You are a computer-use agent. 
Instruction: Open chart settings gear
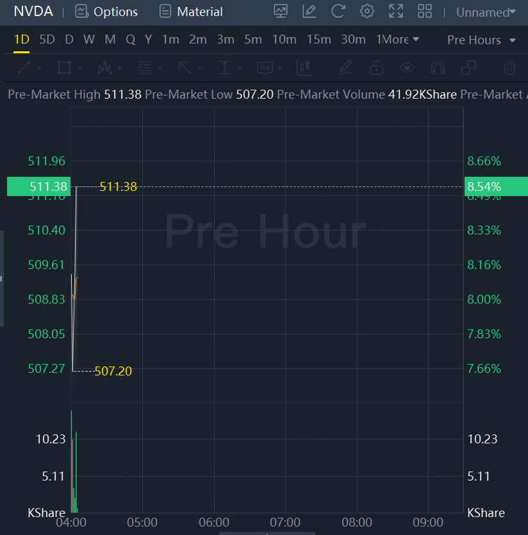367,11
